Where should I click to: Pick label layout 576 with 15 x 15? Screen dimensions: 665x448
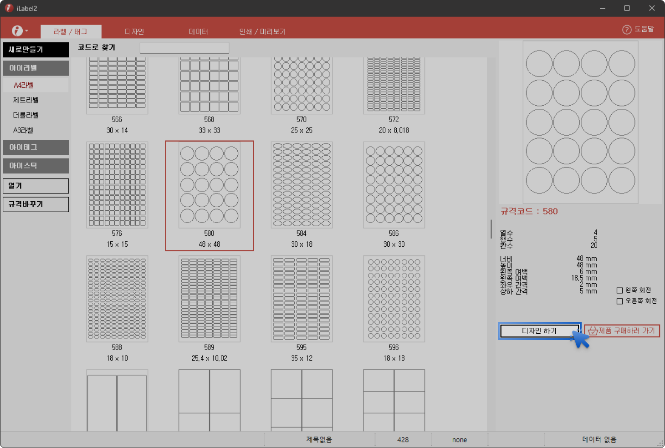tap(117, 185)
